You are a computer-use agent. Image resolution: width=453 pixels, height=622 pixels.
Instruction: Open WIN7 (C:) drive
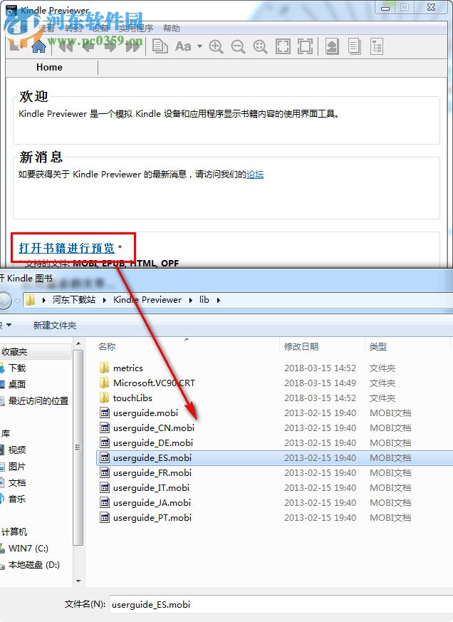28,549
